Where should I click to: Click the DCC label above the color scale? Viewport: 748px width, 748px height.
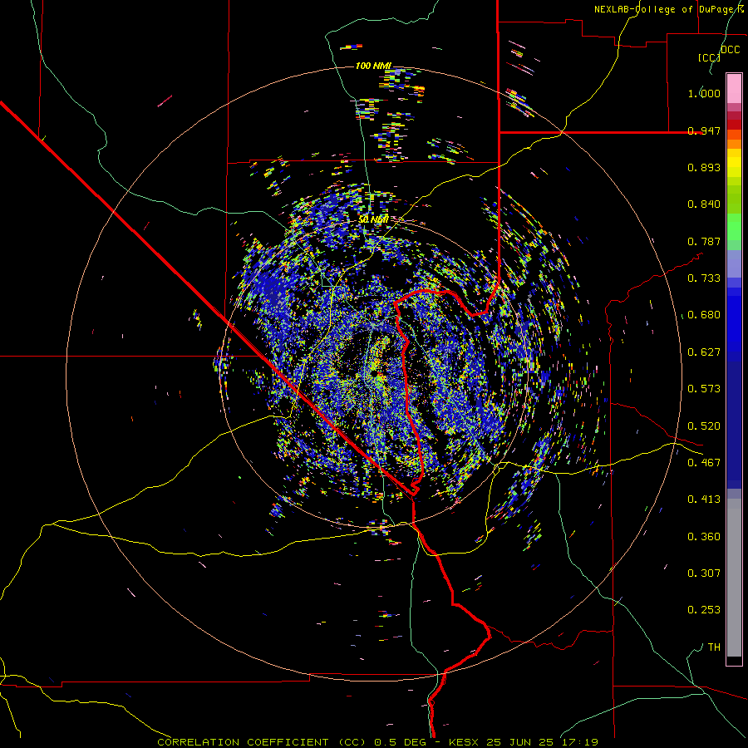[x=731, y=50]
